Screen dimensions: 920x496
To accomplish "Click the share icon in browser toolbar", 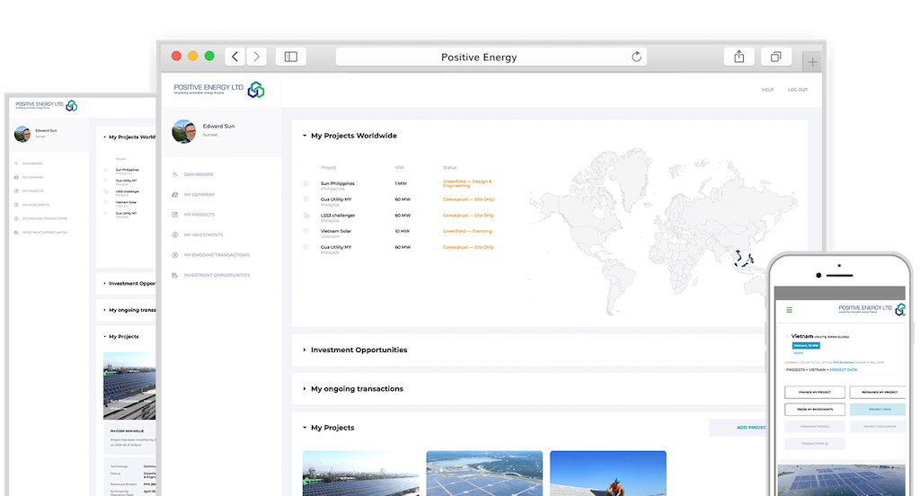I will point(739,57).
